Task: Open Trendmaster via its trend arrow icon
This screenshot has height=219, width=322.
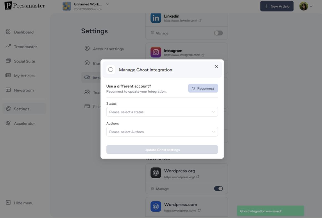Action: (8, 46)
